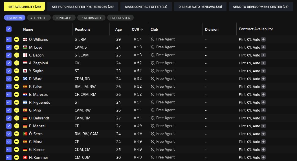Click the free agent icon for O. Williams
The width and height of the screenshot is (297, 161).
point(153,39)
